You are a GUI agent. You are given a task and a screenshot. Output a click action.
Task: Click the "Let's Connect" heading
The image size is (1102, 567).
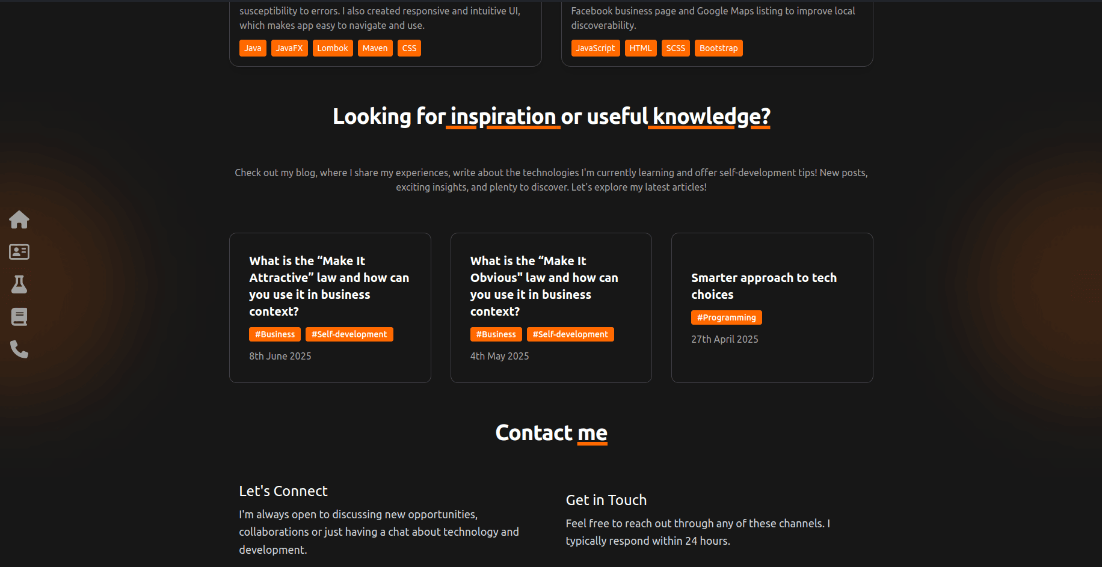click(x=283, y=491)
